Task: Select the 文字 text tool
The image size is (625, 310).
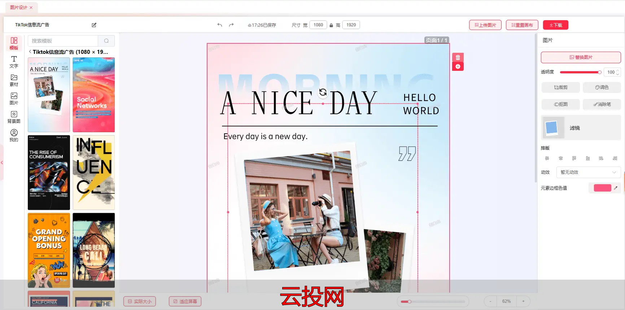Action: (x=14, y=62)
